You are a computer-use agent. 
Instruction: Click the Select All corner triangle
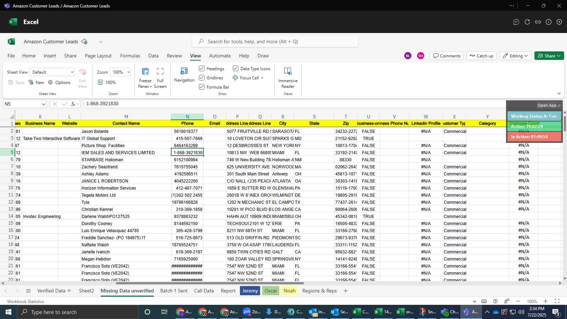point(12,117)
